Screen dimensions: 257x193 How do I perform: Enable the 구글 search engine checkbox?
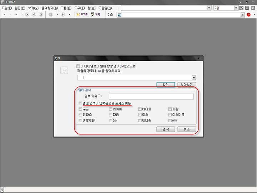(x=80, y=109)
